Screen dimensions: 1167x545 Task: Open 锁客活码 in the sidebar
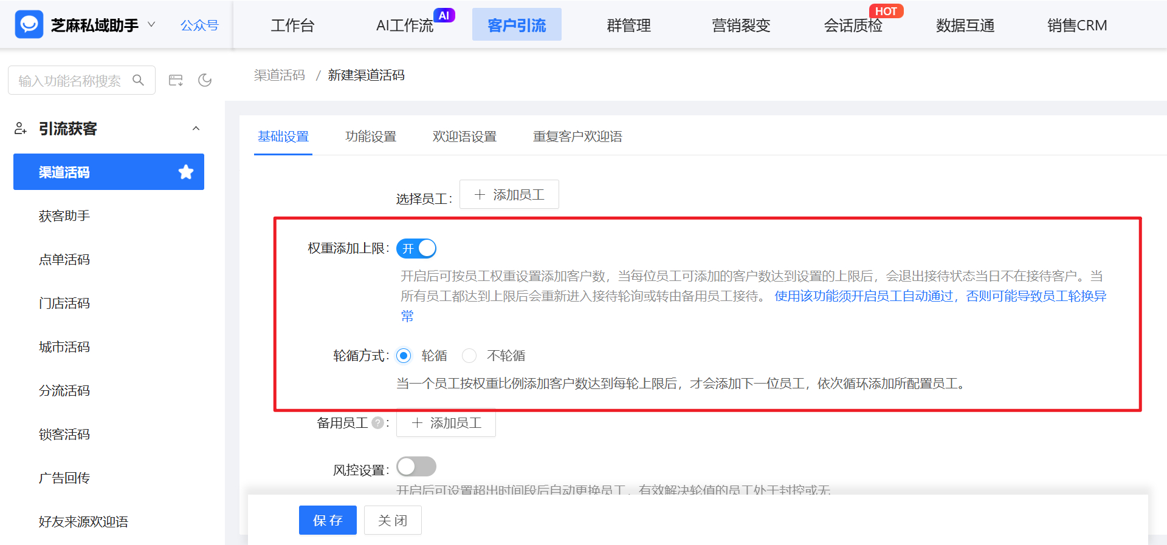pos(64,435)
